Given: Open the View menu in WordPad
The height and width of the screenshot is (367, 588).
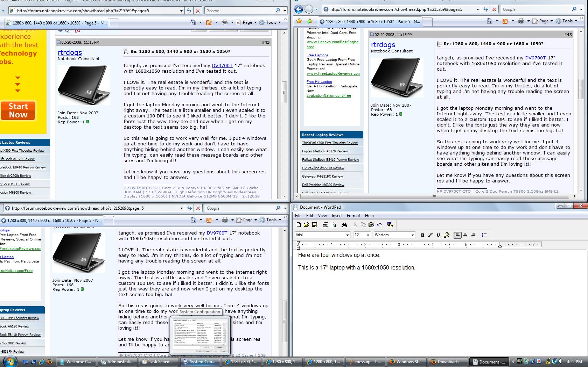Looking at the screenshot, I should (x=322, y=216).
